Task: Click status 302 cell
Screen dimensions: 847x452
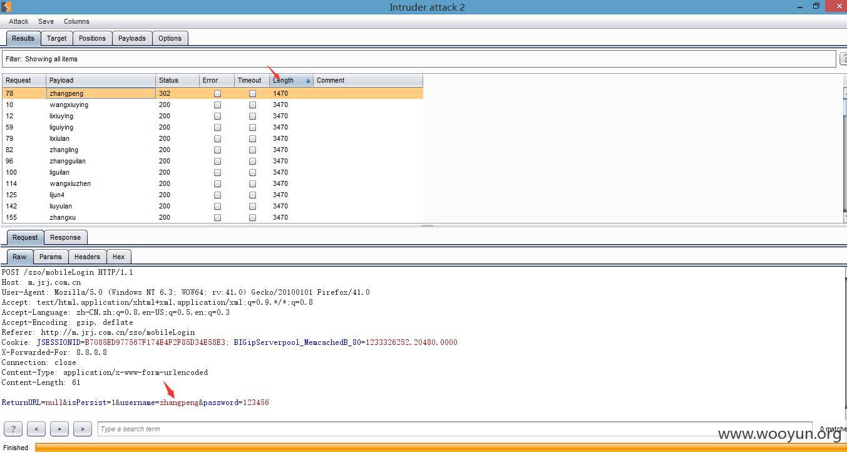Action: (x=177, y=93)
